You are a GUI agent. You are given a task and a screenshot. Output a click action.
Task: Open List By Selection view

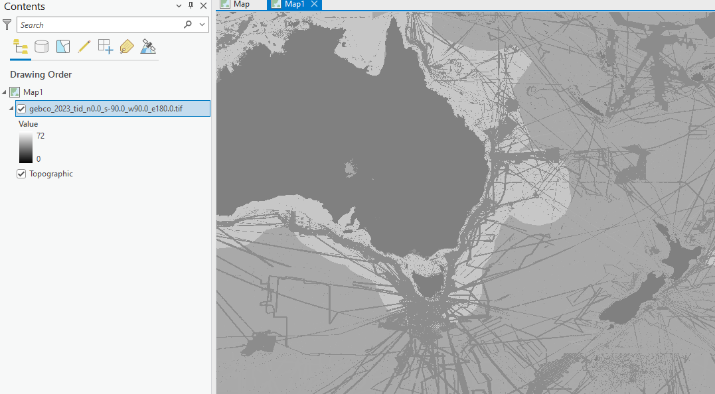tap(62, 46)
